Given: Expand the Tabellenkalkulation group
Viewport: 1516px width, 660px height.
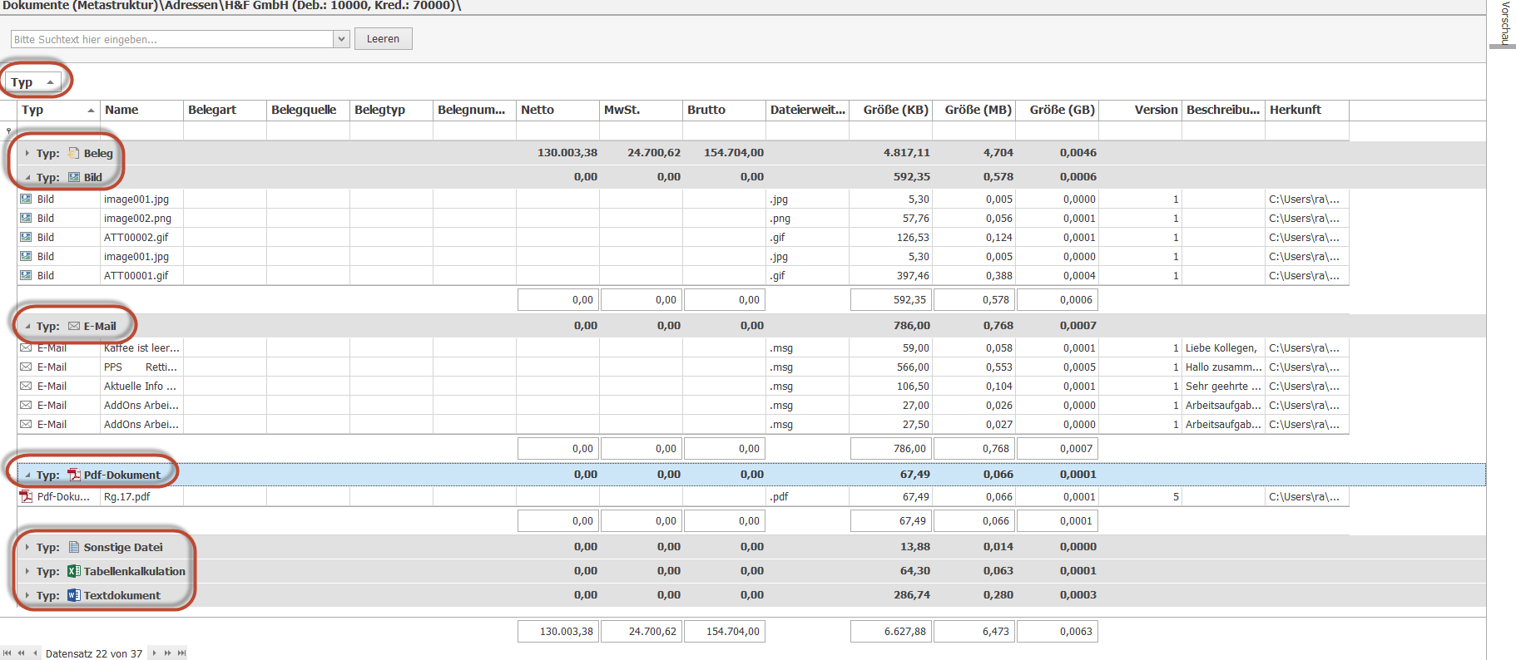Looking at the screenshot, I should click(27, 571).
